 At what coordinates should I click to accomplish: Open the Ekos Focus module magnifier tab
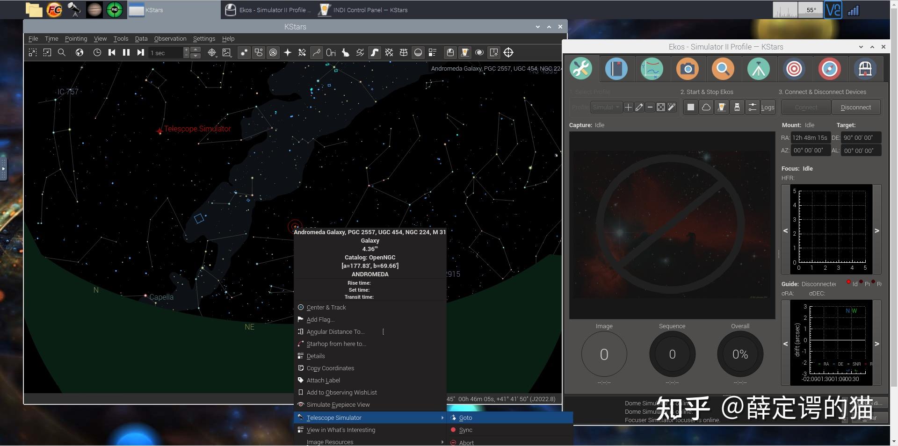pyautogui.click(x=723, y=69)
